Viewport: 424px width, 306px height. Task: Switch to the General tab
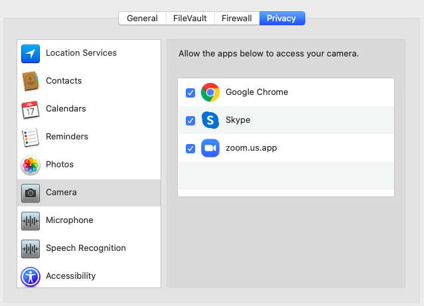click(x=142, y=19)
